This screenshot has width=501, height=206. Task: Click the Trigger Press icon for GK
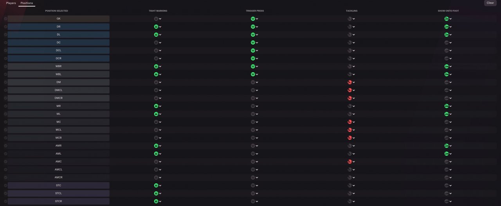point(253,19)
